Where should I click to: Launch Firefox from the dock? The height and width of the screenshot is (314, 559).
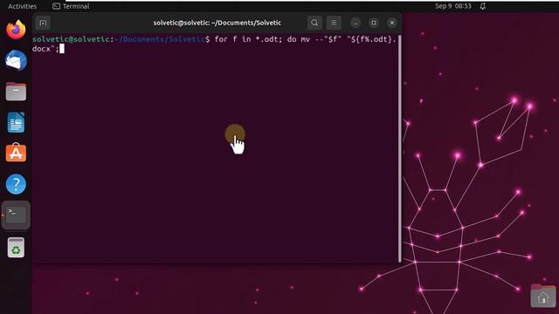(x=16, y=30)
